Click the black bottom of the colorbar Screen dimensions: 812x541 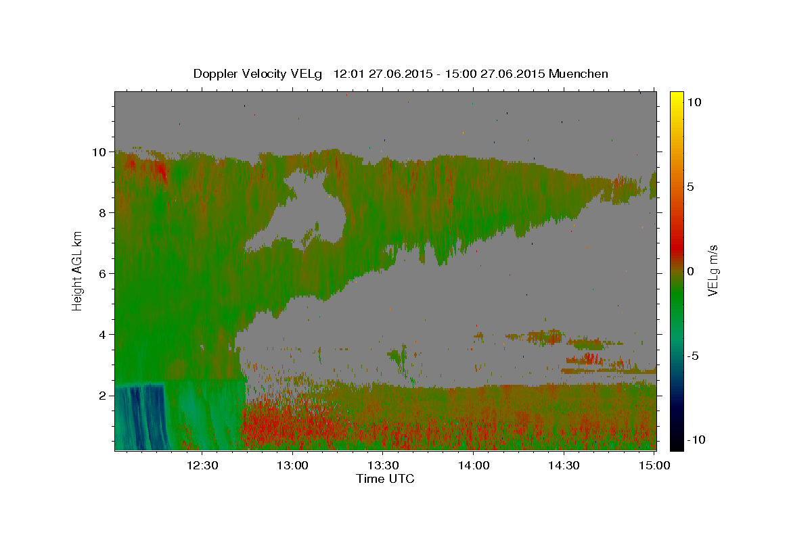pyautogui.click(x=677, y=445)
